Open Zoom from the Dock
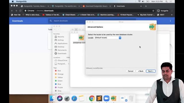The image size is (184, 103). click(106, 98)
